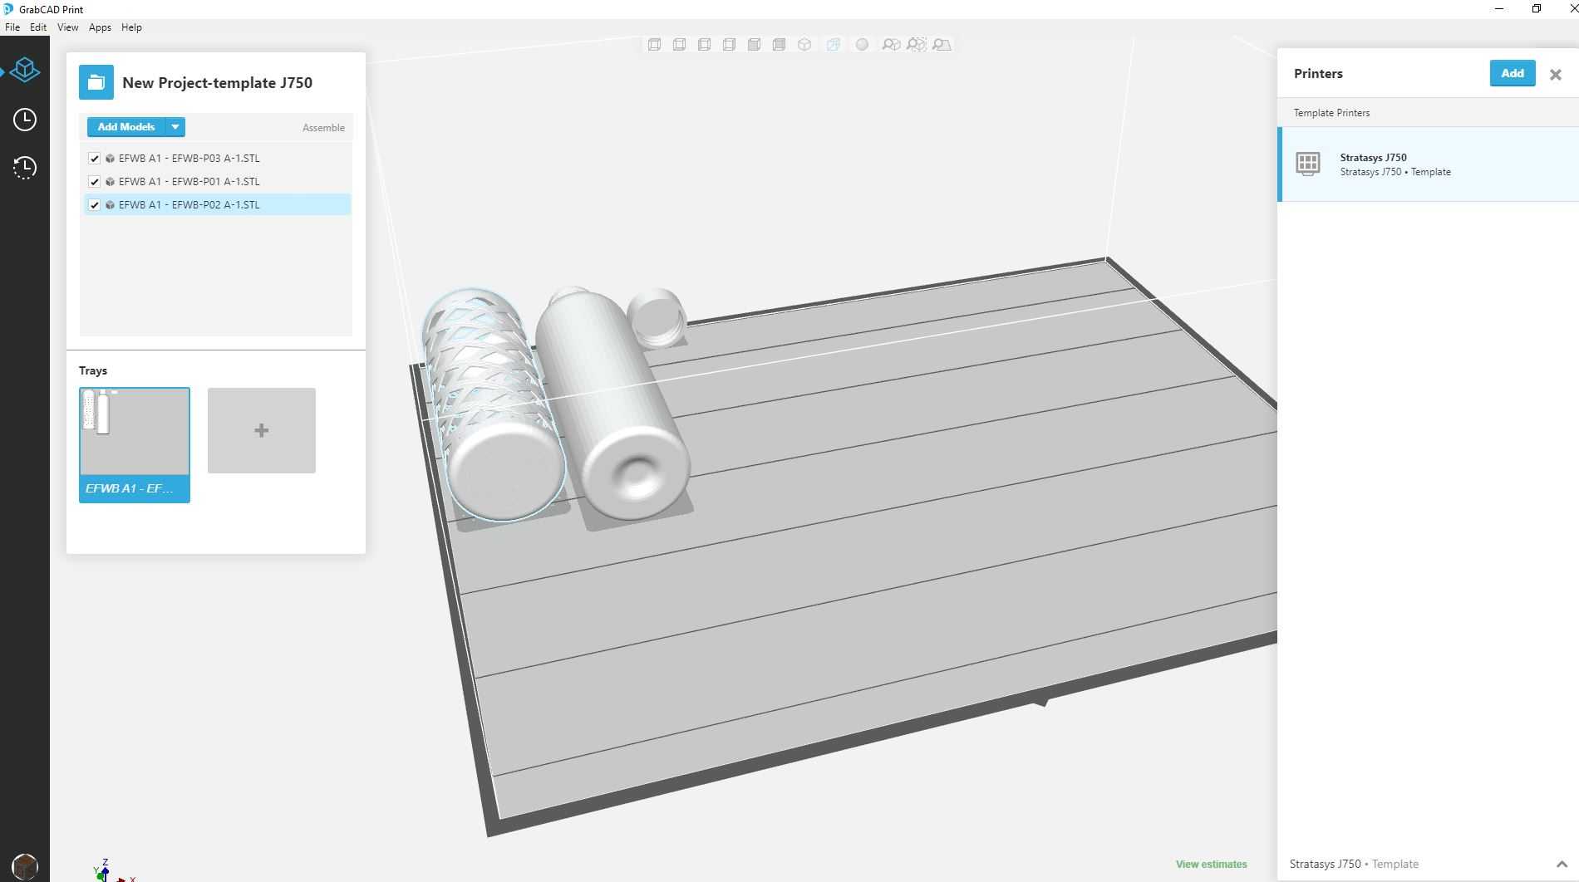Open the History icon in left sidebar
Viewport: 1579px width, 882px height.
click(25, 168)
